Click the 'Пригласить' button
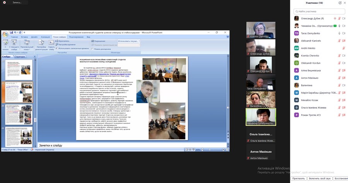The width and height of the screenshot is (348, 183). point(298,179)
